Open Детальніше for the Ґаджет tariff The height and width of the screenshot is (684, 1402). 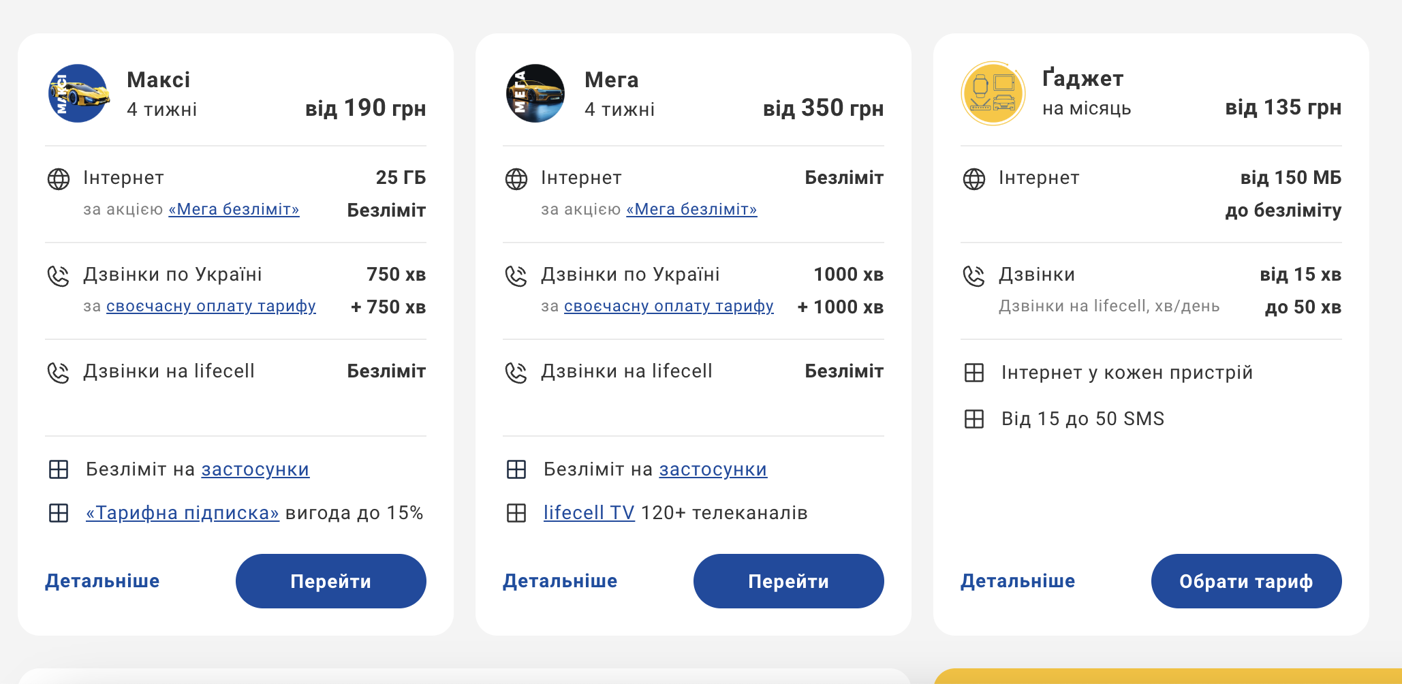(1018, 581)
